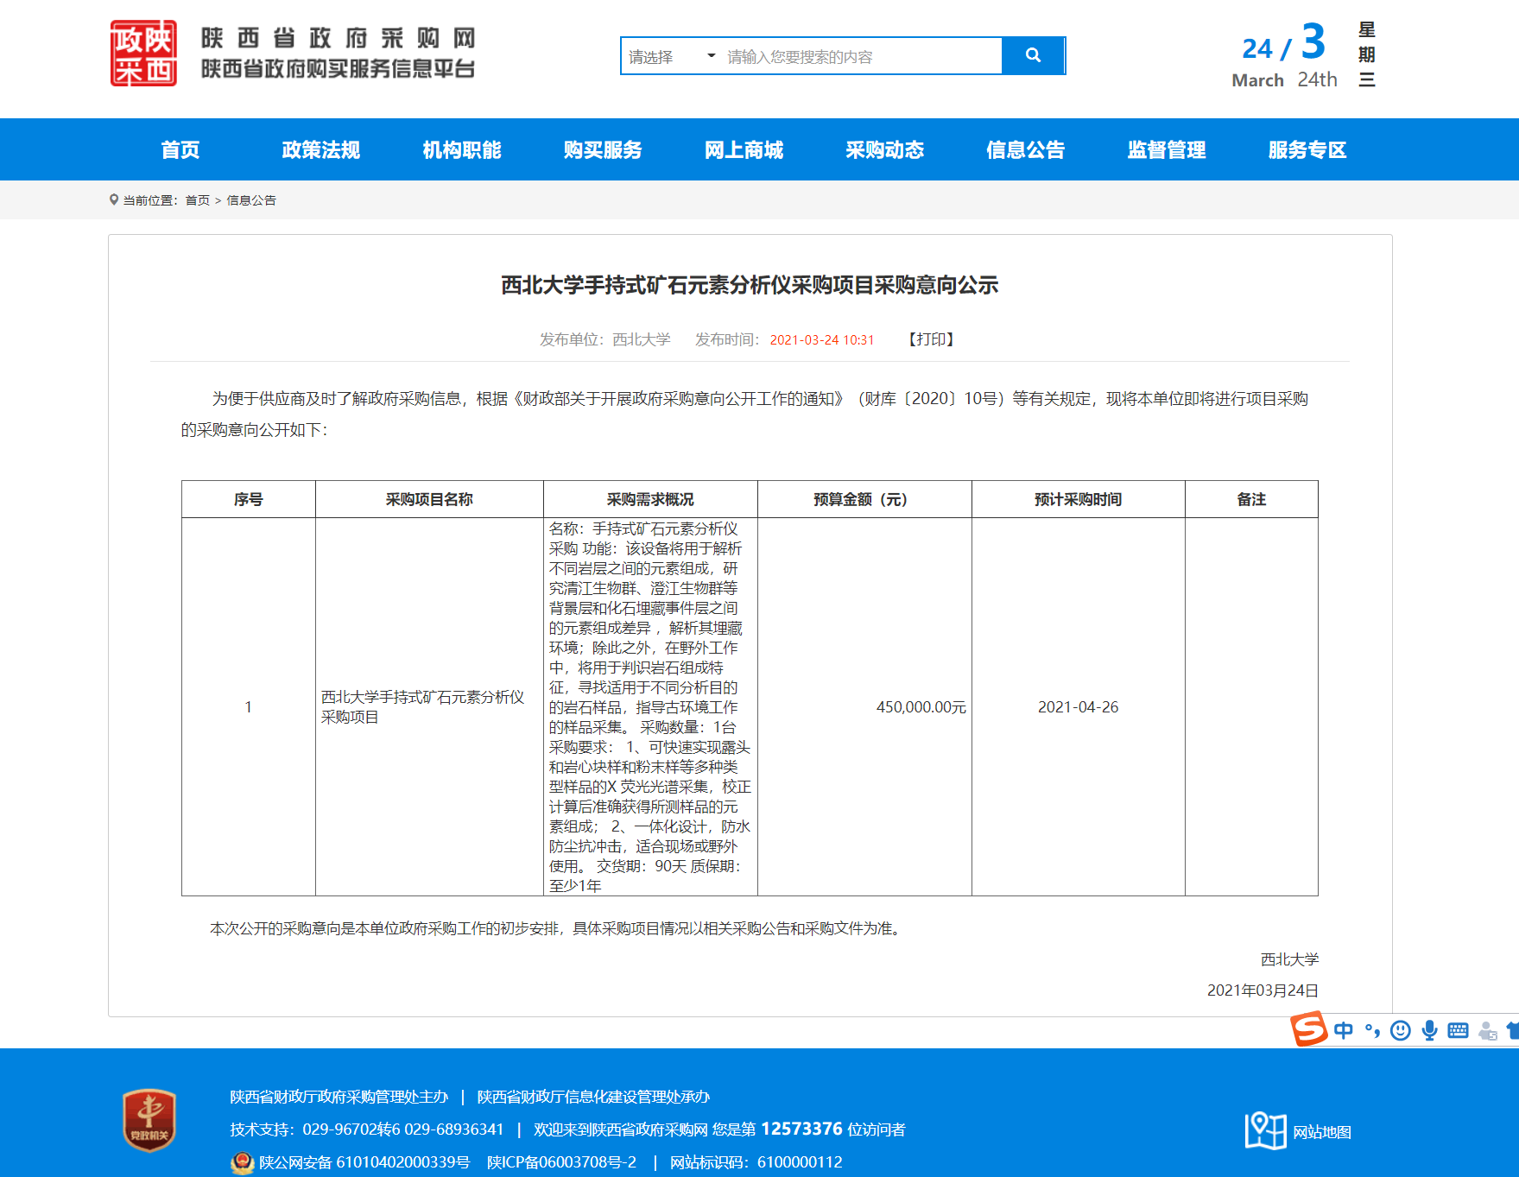Viewport: 1519px width, 1177px height.
Task: Activate Sogou voice input microphone
Action: click(1429, 1030)
